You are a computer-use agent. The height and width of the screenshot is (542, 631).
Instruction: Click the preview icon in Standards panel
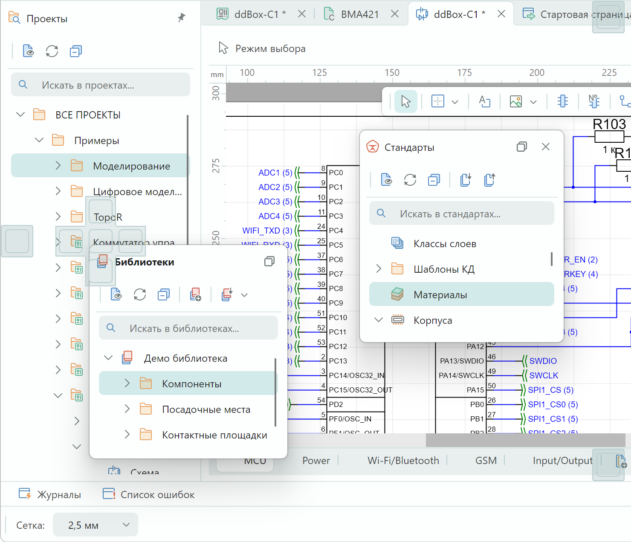coord(386,180)
